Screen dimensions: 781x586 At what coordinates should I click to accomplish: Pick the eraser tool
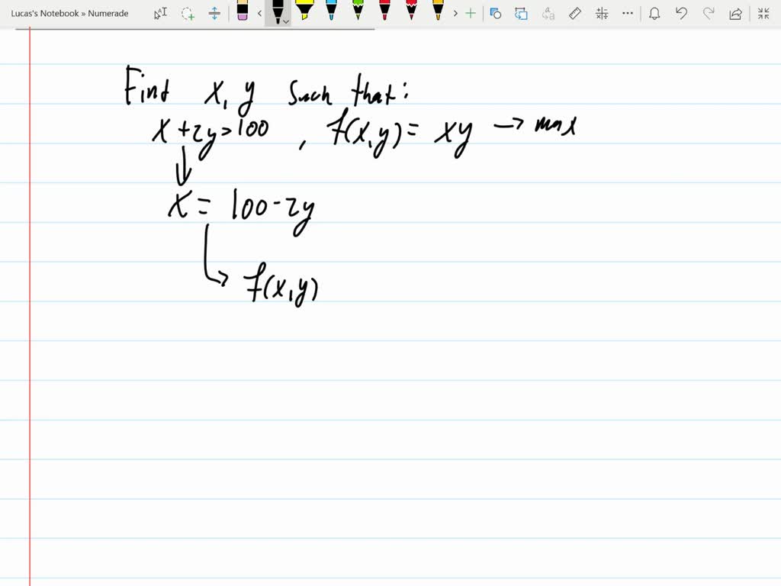click(243, 13)
